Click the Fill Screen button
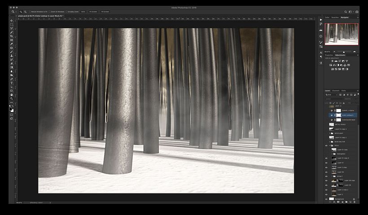The width and height of the screenshot is (368, 215). click(x=105, y=12)
